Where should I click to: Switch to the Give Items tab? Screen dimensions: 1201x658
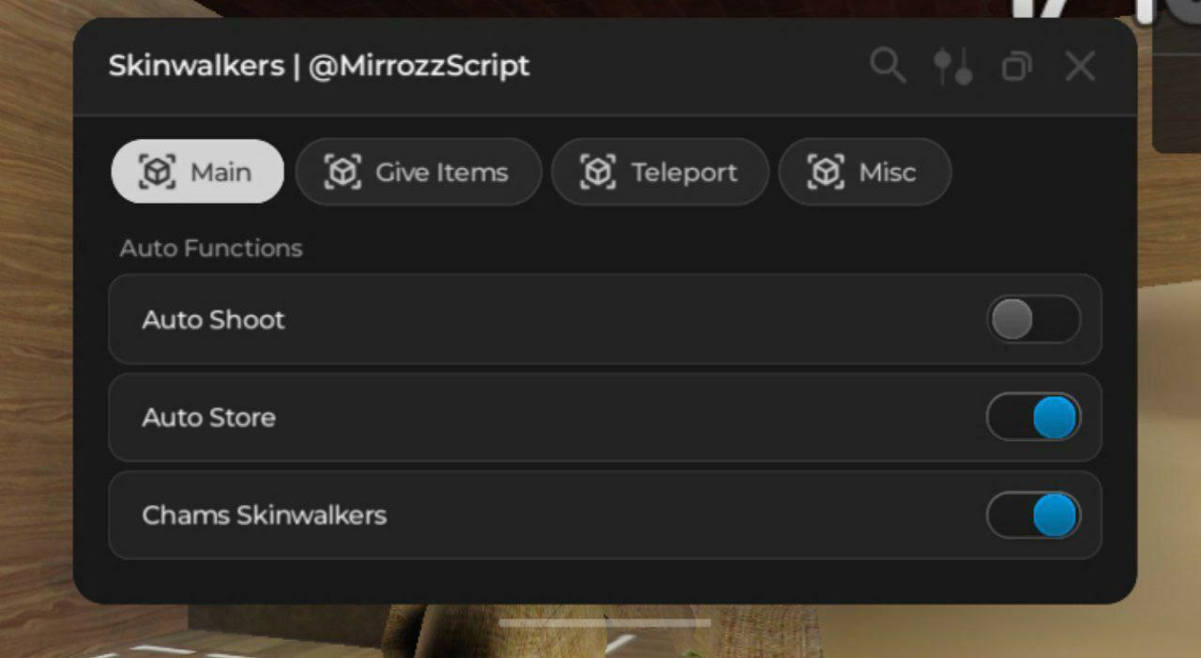click(x=418, y=172)
